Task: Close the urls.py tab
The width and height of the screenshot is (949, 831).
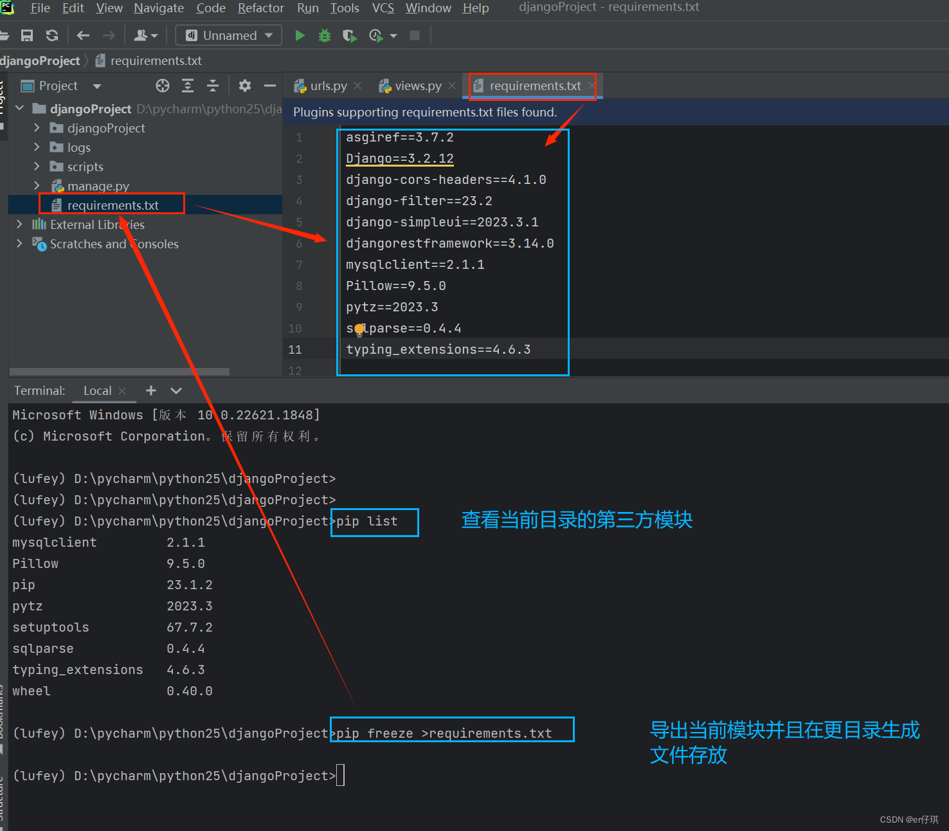Action: pyautogui.click(x=357, y=86)
